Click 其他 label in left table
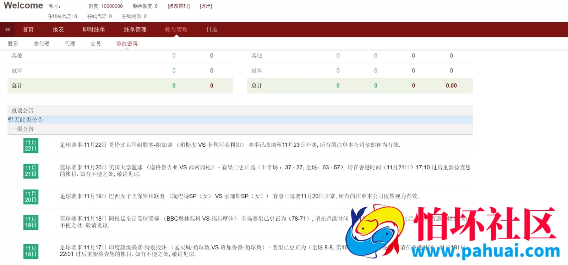Image resolution: width=568 pixels, height=265 pixels. [x=17, y=56]
